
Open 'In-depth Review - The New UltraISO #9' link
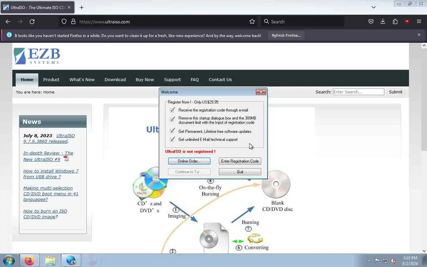[x=48, y=156]
